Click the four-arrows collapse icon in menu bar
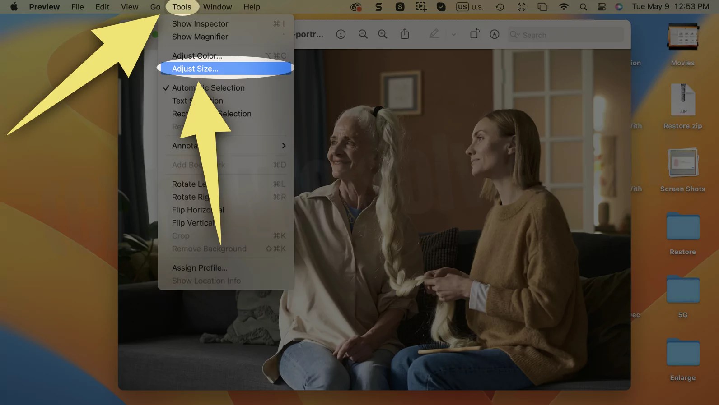The width and height of the screenshot is (719, 405). [521, 7]
